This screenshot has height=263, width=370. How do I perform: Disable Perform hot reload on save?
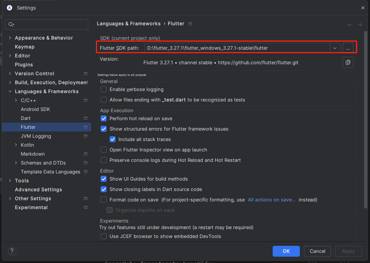pyautogui.click(x=104, y=118)
